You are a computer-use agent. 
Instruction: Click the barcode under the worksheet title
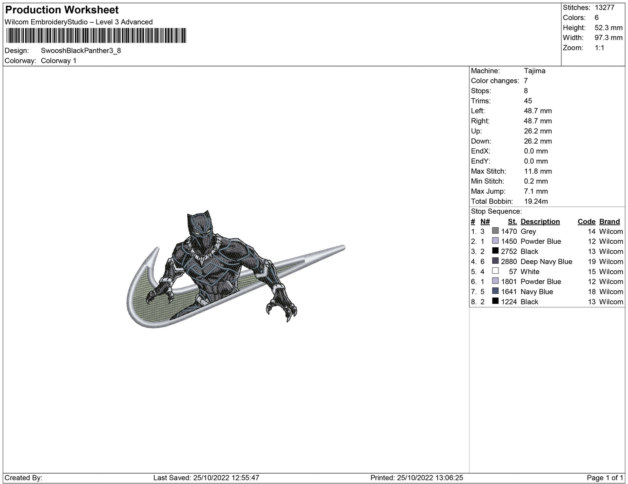pyautogui.click(x=96, y=36)
